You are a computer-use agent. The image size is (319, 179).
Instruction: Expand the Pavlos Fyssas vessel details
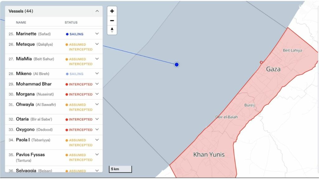97,154
